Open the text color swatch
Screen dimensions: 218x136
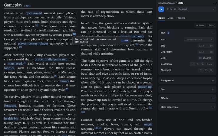coord(200,58)
